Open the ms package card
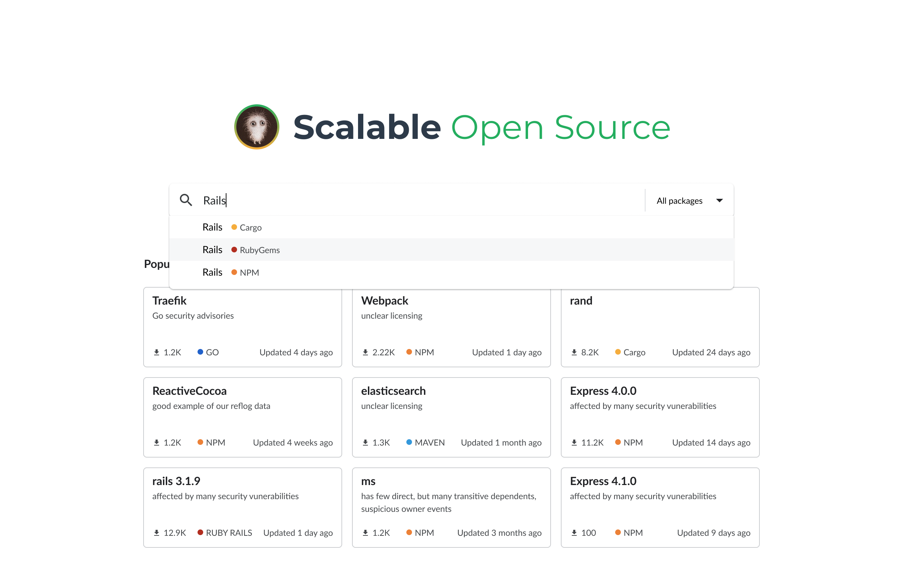 451,507
